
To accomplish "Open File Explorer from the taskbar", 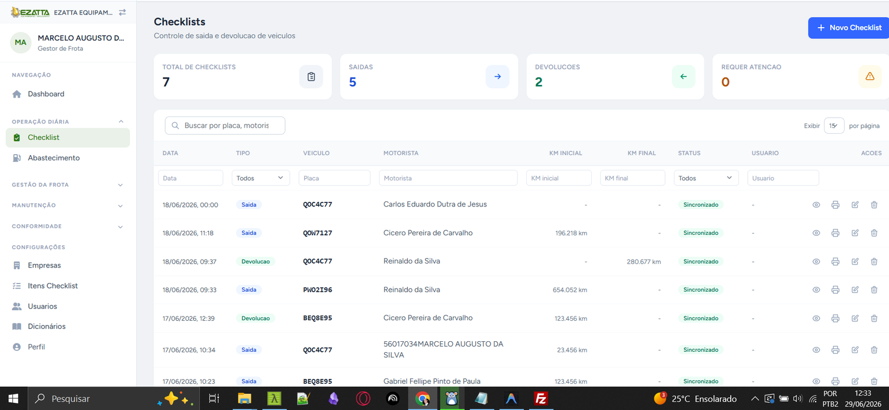I will click(244, 398).
